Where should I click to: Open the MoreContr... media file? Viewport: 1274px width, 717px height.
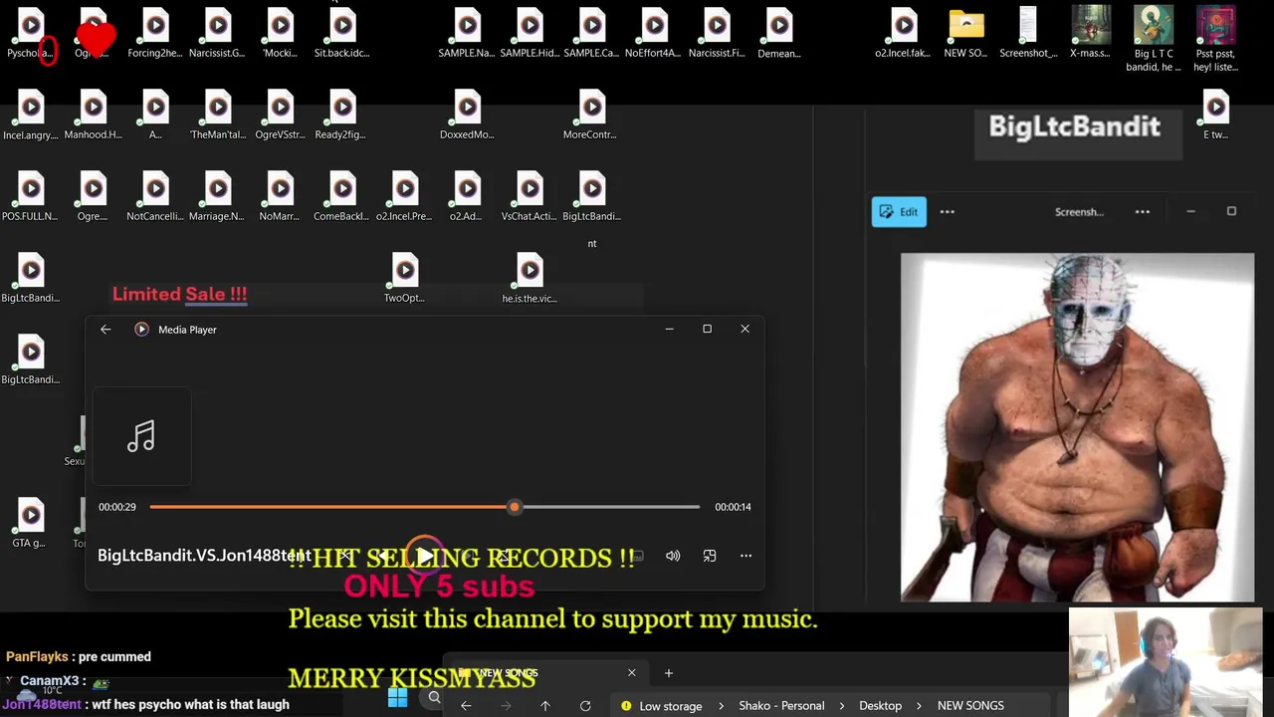pyautogui.click(x=592, y=116)
